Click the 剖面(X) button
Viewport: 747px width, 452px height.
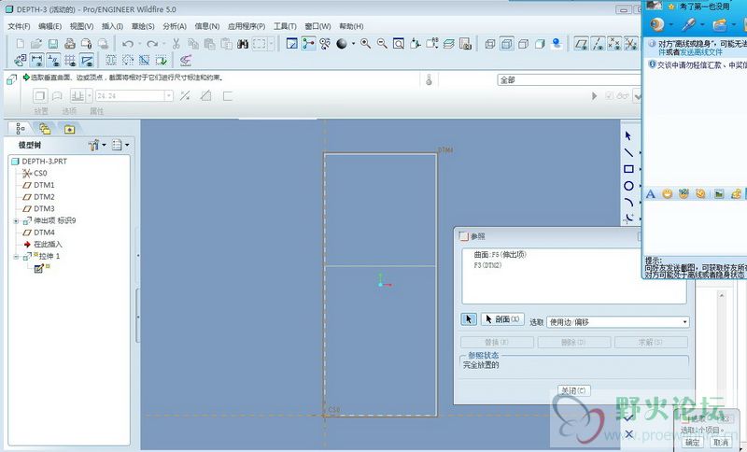coord(502,319)
